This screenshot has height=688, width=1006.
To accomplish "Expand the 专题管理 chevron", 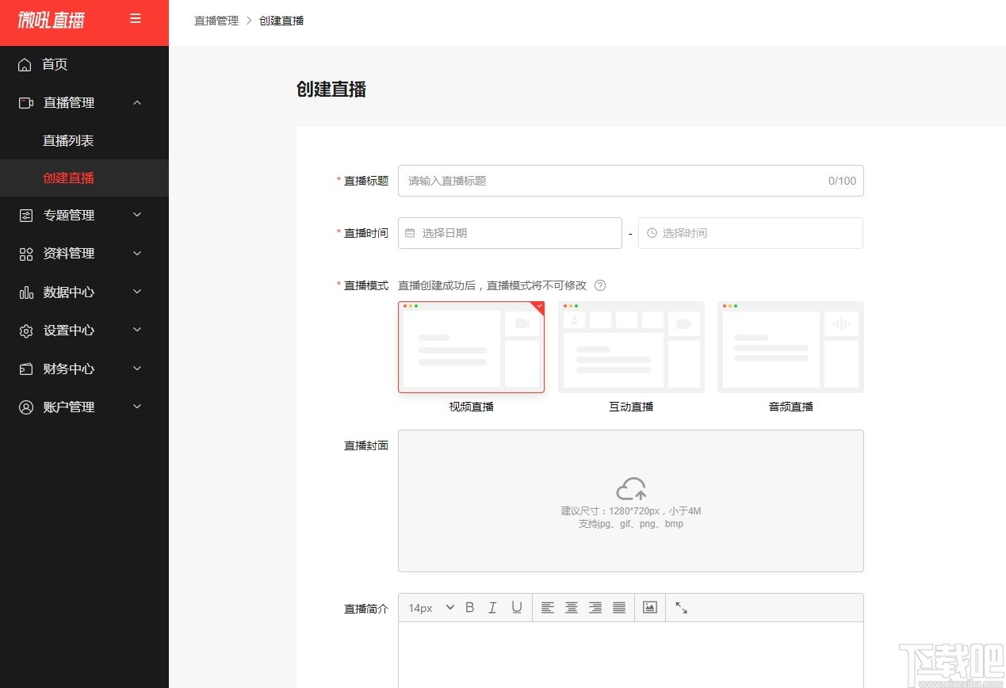I will [137, 215].
